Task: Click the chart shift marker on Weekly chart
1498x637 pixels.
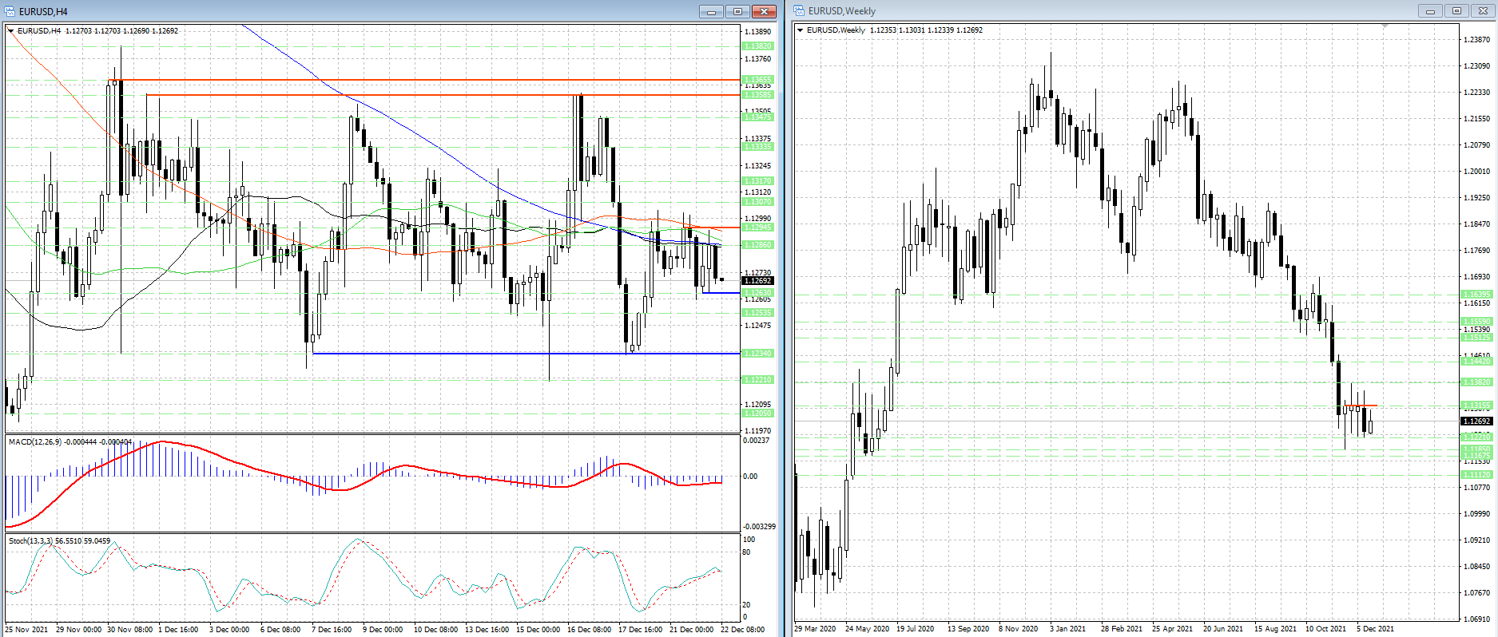Action: [x=1385, y=26]
